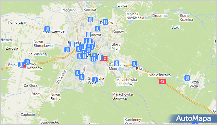Click the Proćwin place label
This screenshot has height=125, width=217.
point(68,10)
